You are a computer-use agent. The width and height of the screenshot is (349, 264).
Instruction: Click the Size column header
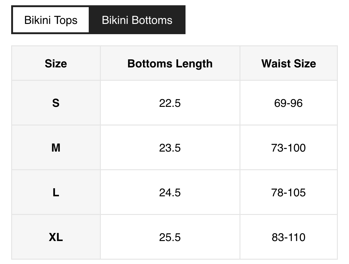[x=56, y=63]
